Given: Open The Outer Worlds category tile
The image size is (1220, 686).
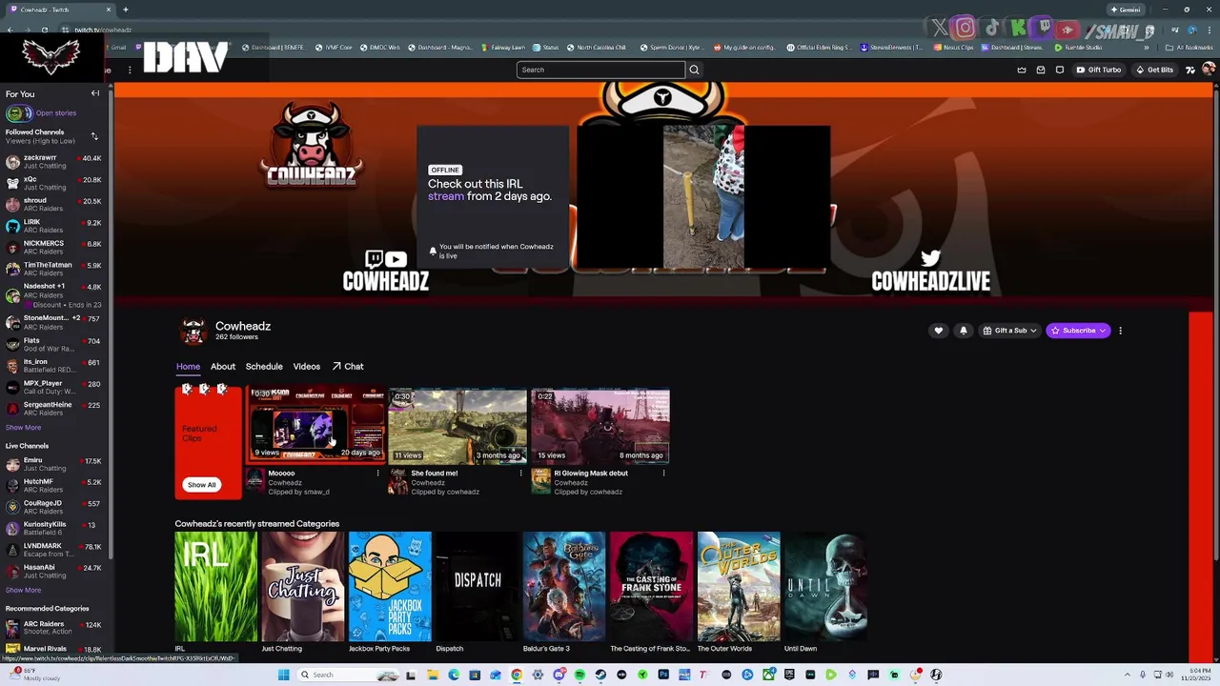Looking at the screenshot, I should tap(739, 586).
